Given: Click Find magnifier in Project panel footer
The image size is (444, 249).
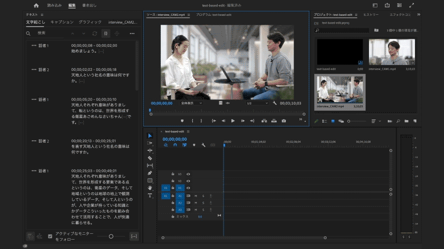Looking at the screenshot, I should [398, 121].
